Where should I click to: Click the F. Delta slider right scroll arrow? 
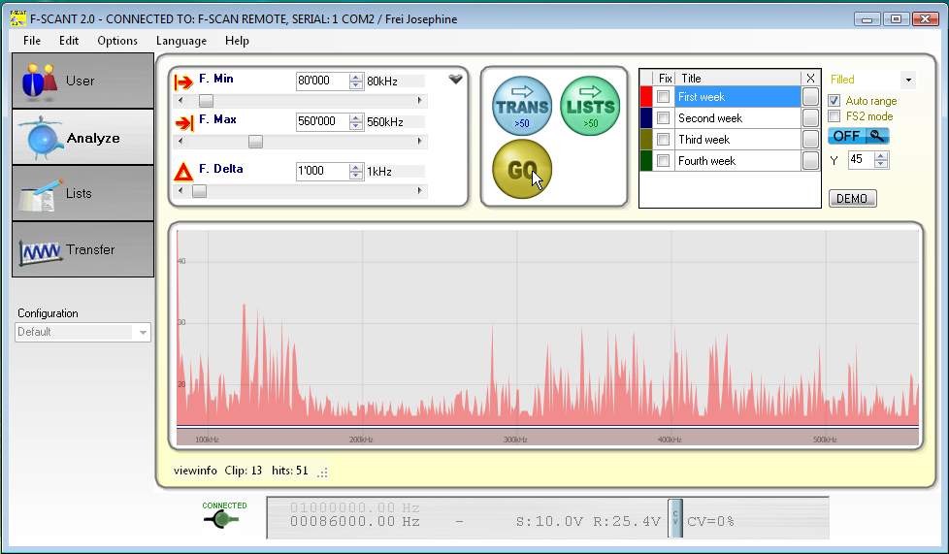[420, 191]
